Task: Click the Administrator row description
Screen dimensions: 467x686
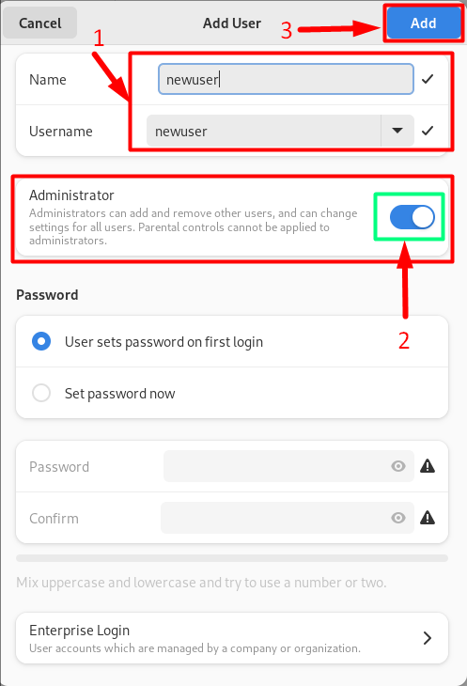Action: pos(193,226)
